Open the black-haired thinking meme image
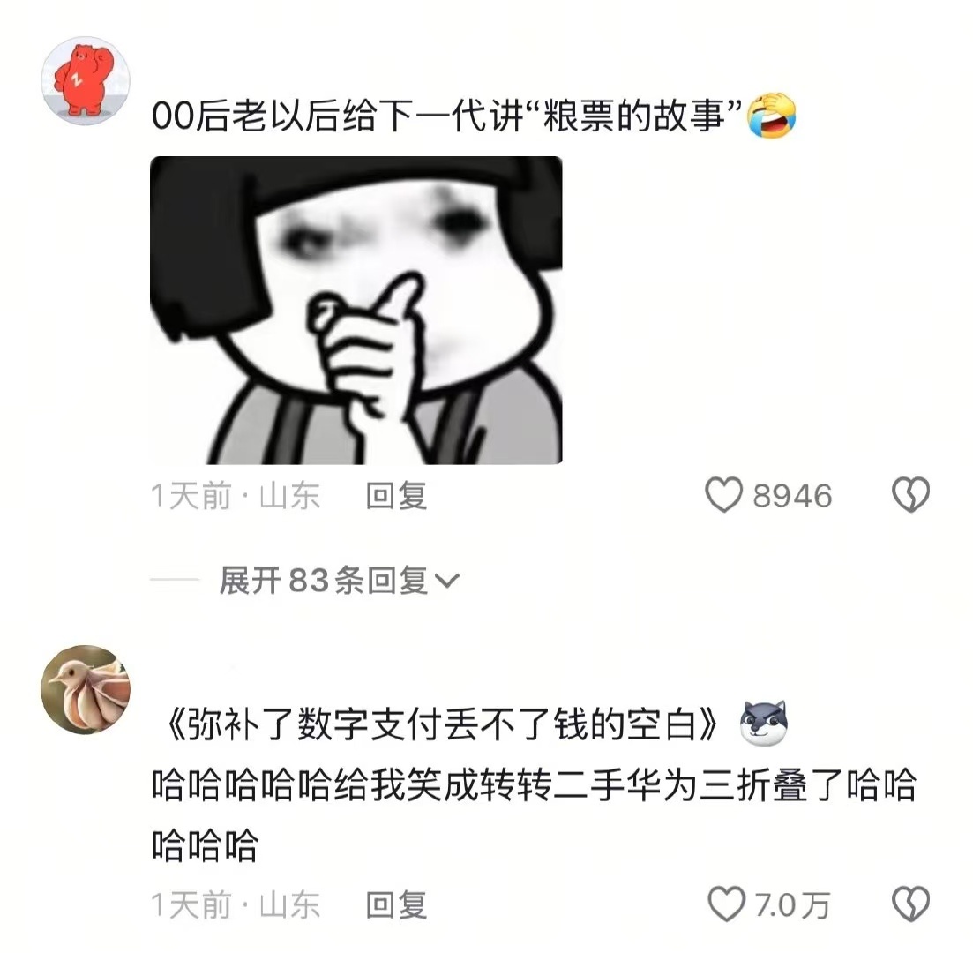973x953 pixels. [x=356, y=311]
